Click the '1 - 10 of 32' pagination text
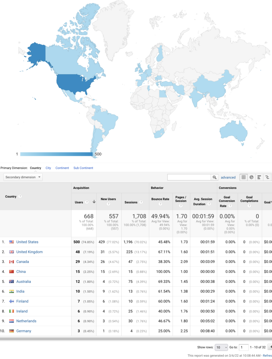272x359 pixels. click(258, 347)
